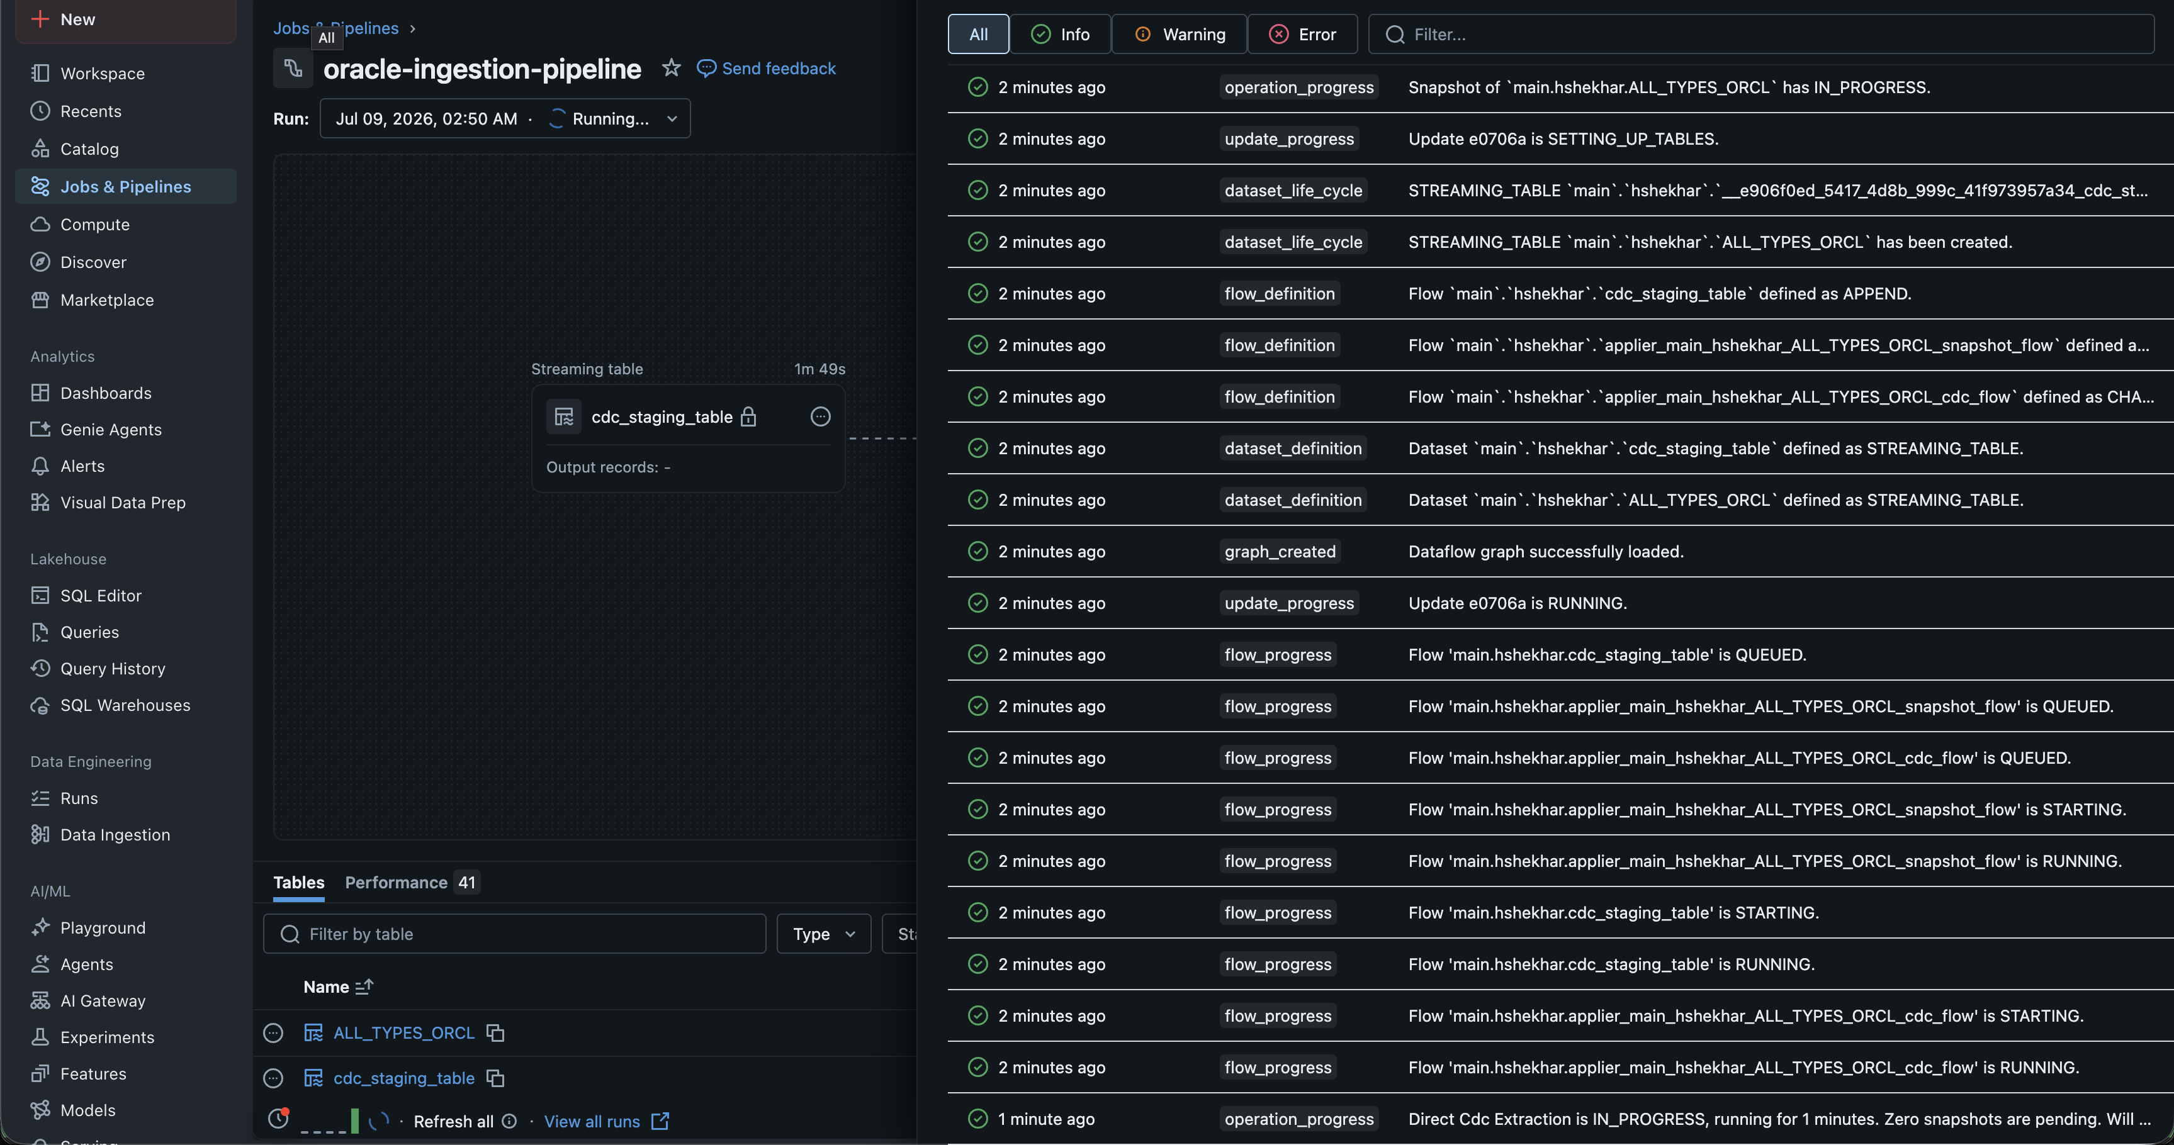Open Models in sidebar

point(125,1110)
